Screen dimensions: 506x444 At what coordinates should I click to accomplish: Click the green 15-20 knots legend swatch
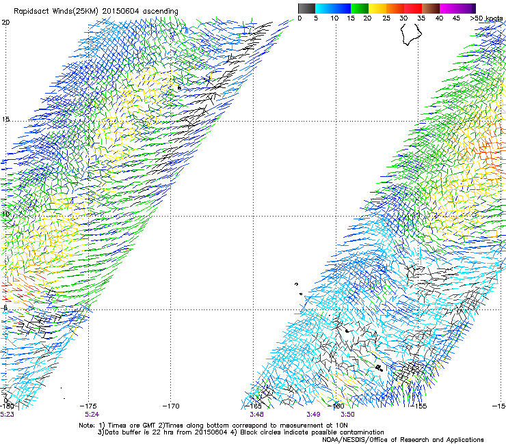pyautogui.click(x=360, y=8)
